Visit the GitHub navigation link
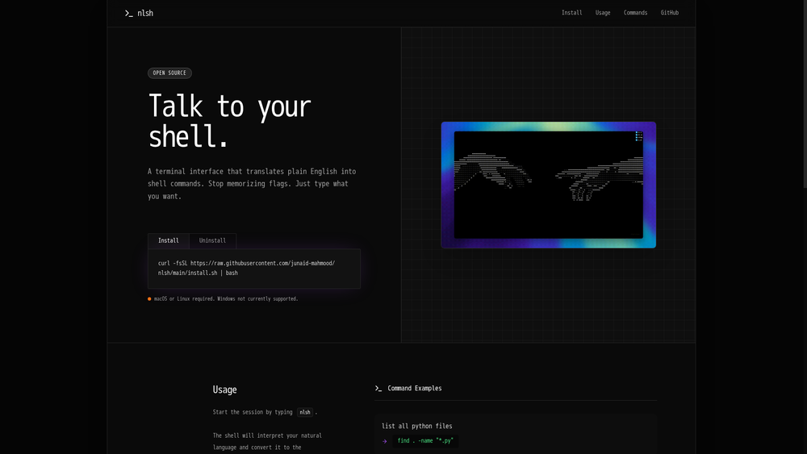Screen dimensions: 807x454 click(x=670, y=13)
